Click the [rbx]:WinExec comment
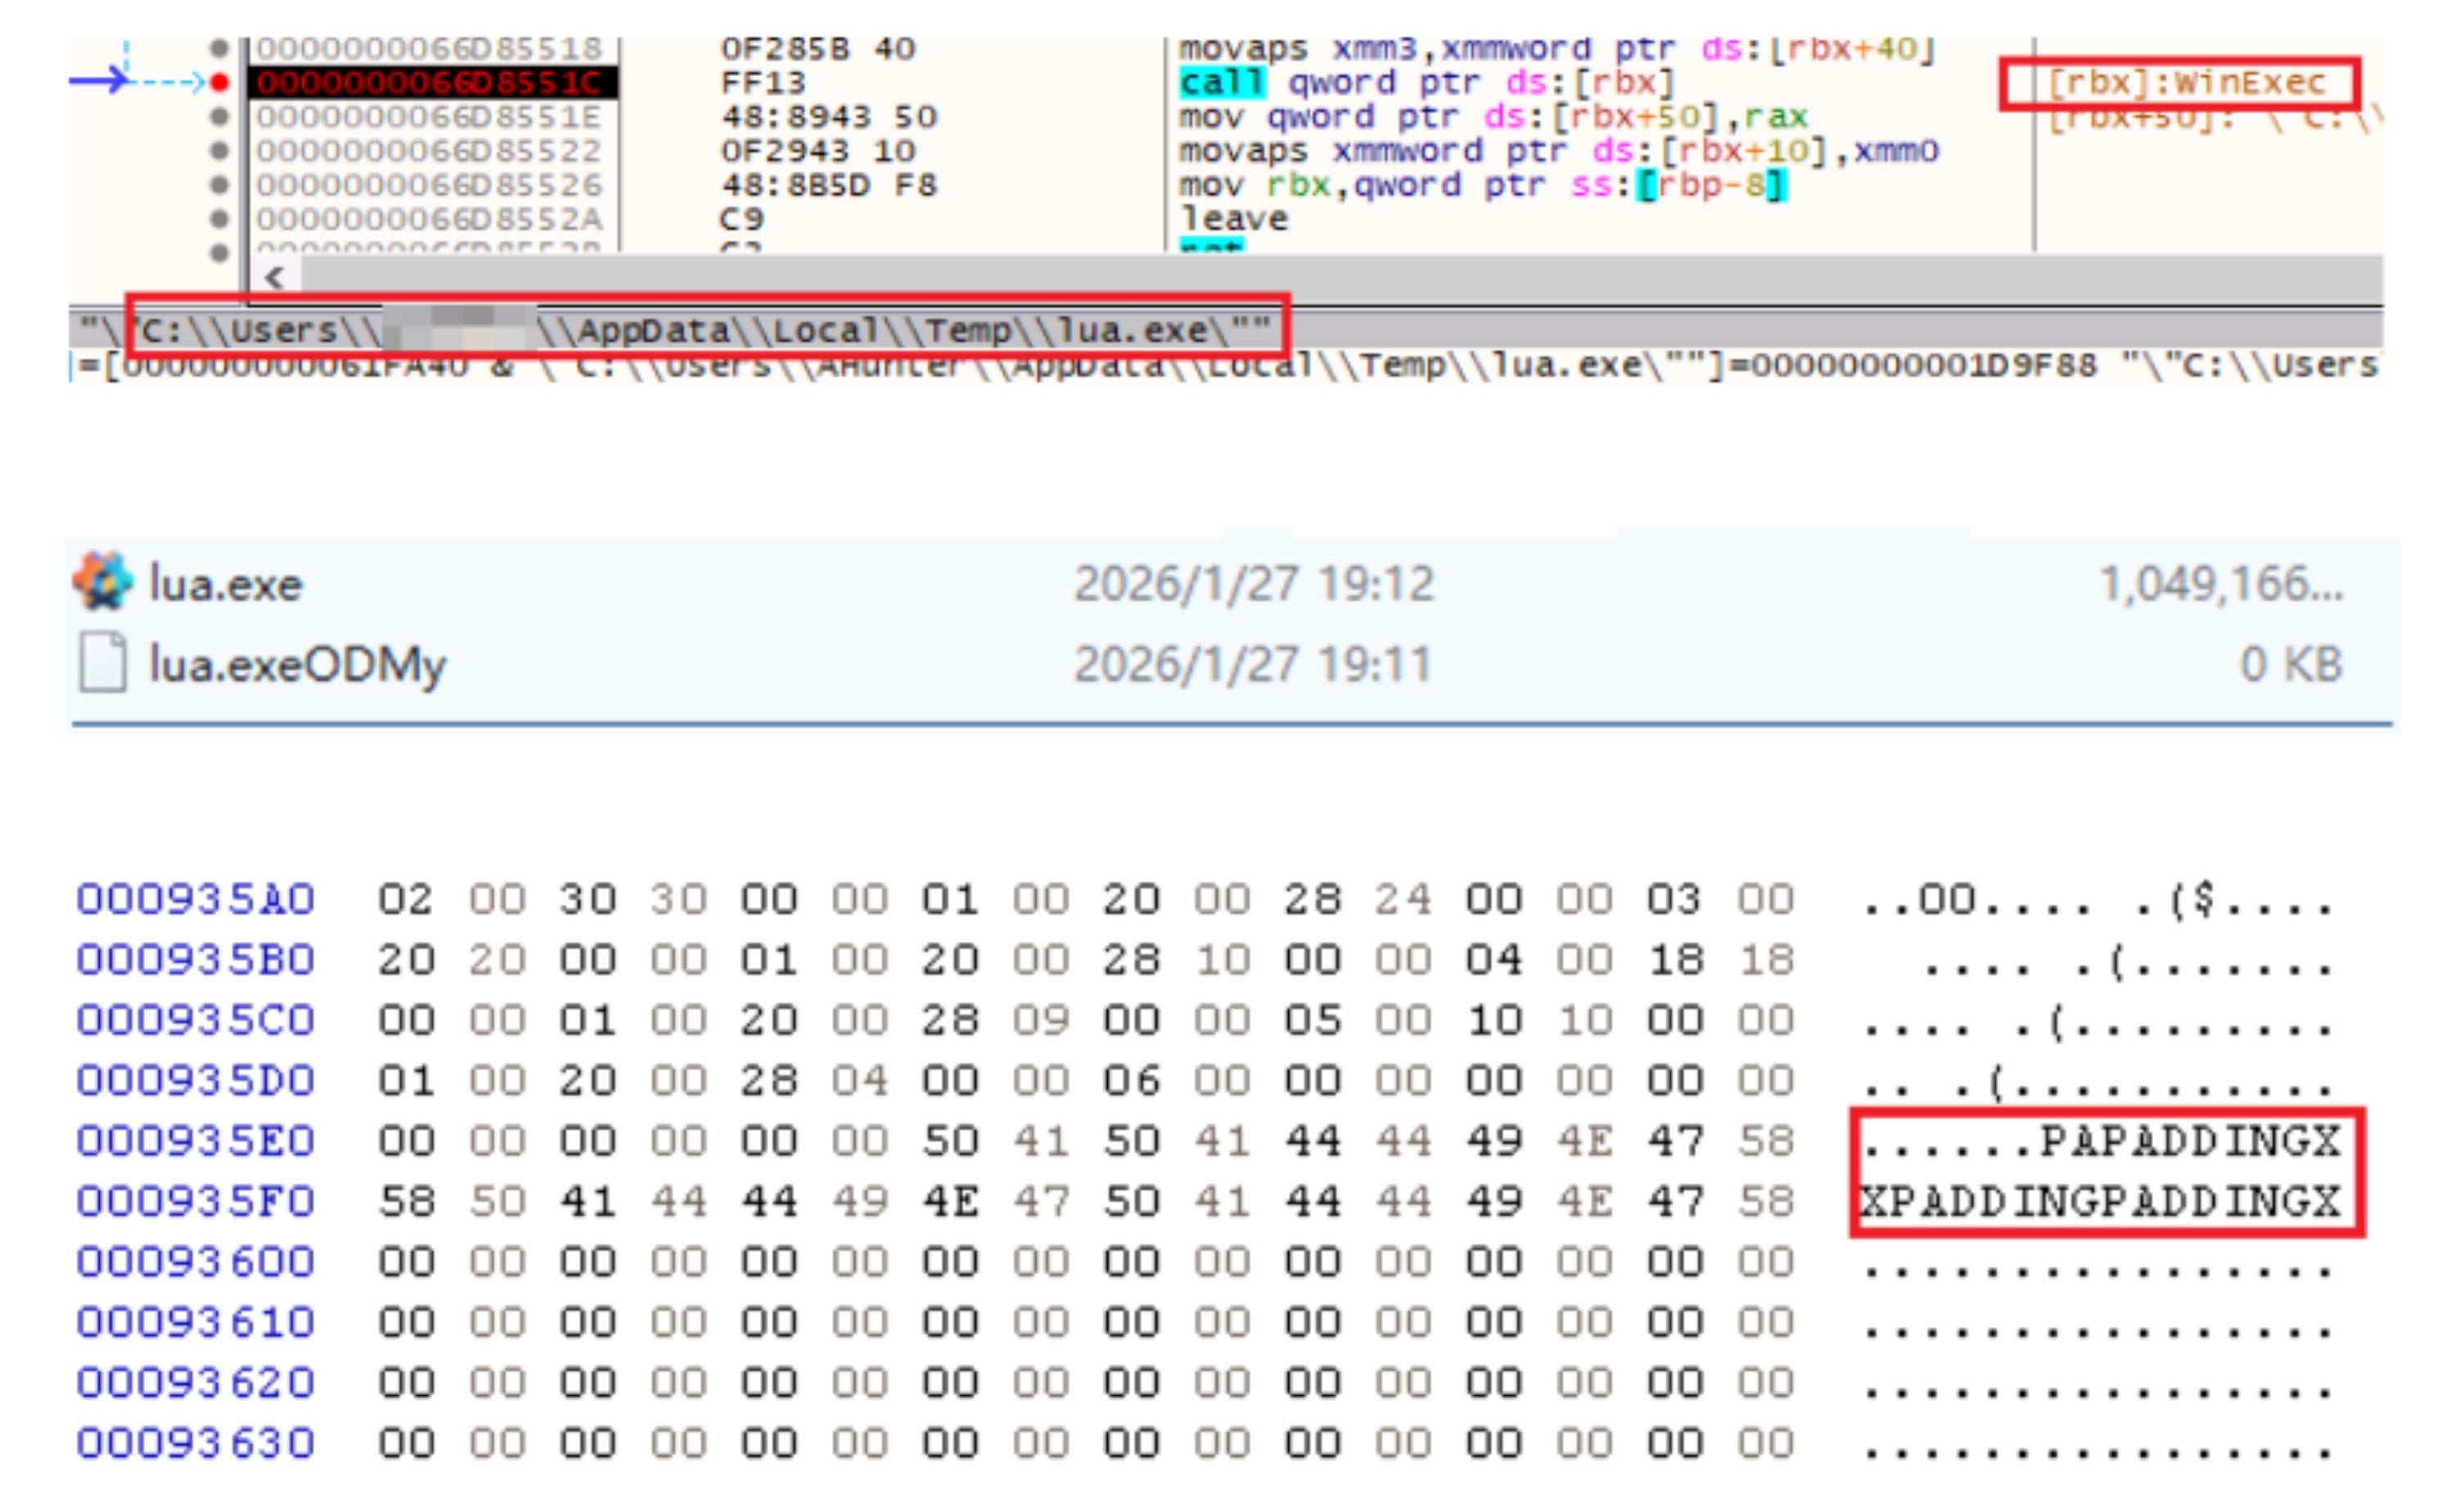The image size is (2455, 1512). pyautogui.click(x=2187, y=82)
